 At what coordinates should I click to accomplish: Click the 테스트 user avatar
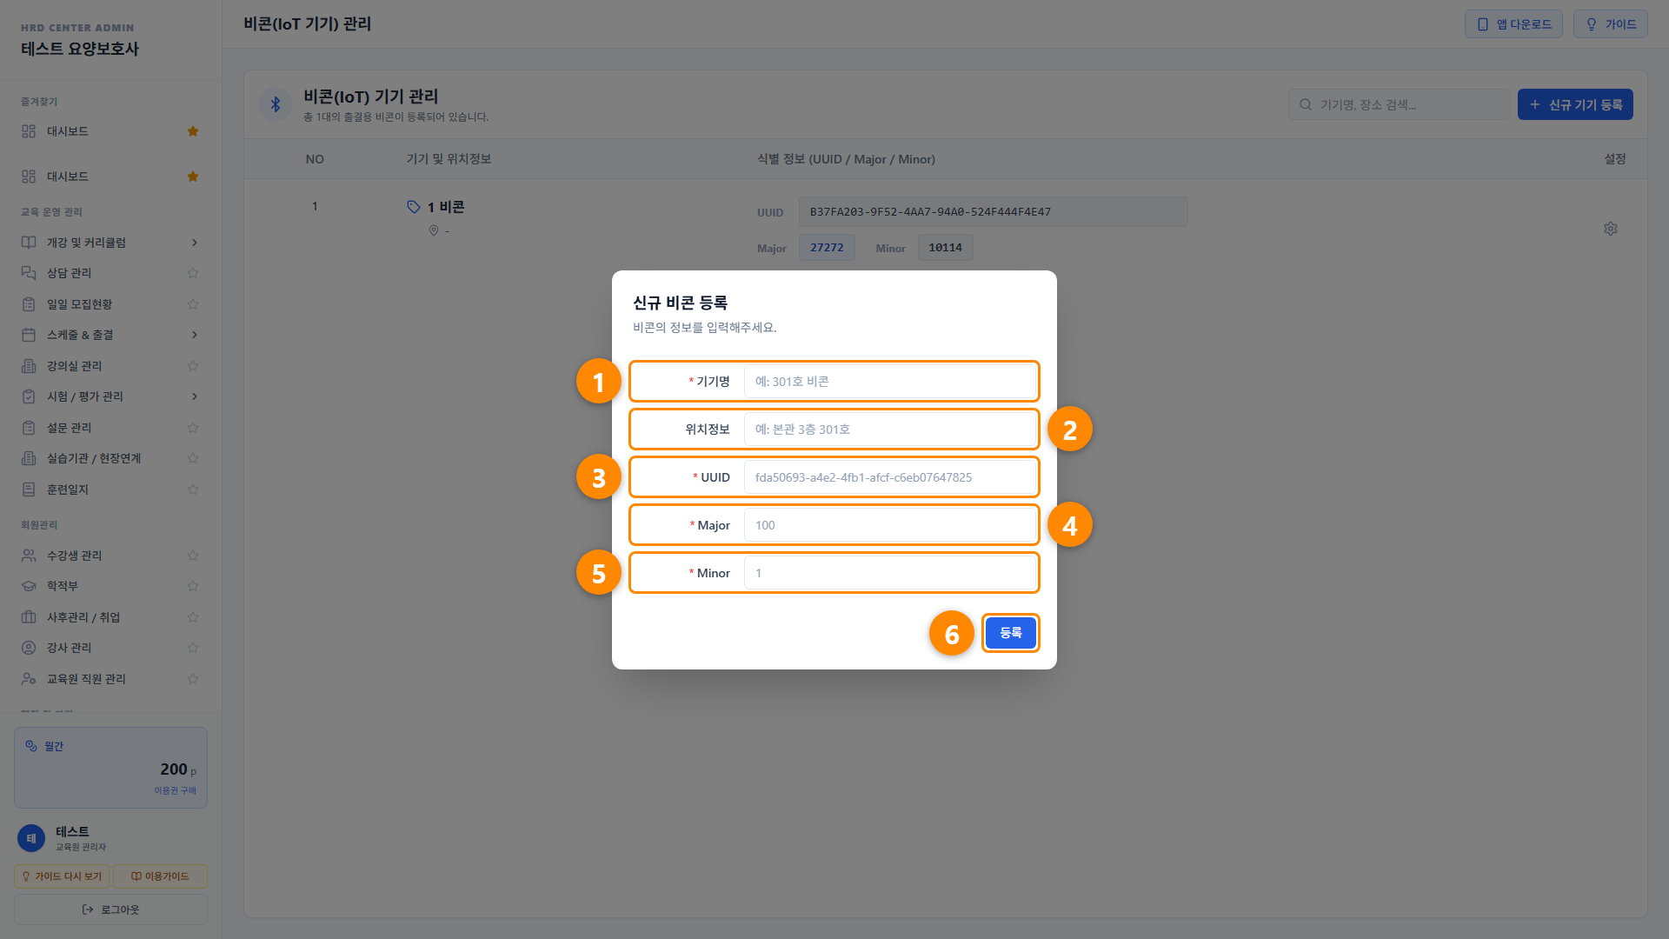[x=31, y=838]
